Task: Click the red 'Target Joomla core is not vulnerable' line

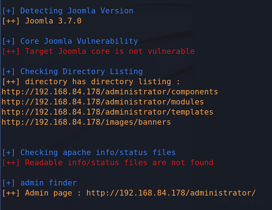Action: (110, 51)
